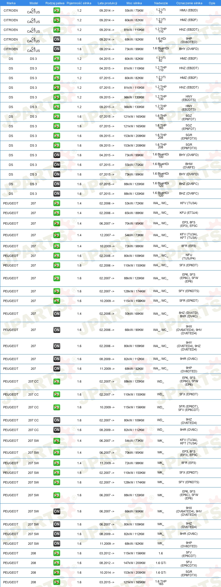The height and width of the screenshot is (587, 221).
Task: Click diesel ON icon in Citroen 68kW / 92KM row
Action: click(57, 39)
